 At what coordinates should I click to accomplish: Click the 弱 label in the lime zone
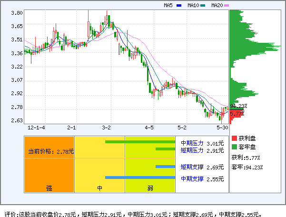tap(150, 188)
